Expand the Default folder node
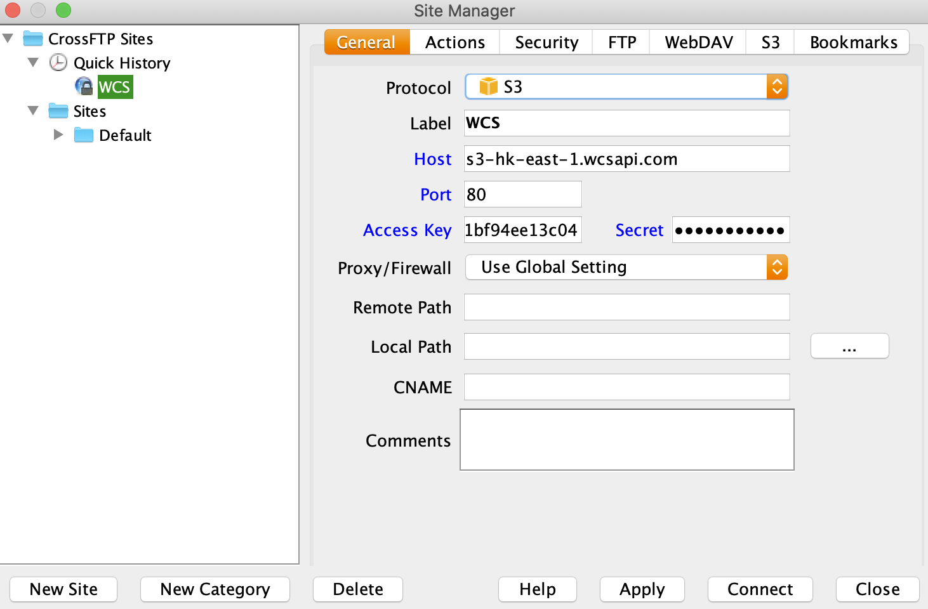This screenshot has height=609, width=928. pyautogui.click(x=58, y=134)
